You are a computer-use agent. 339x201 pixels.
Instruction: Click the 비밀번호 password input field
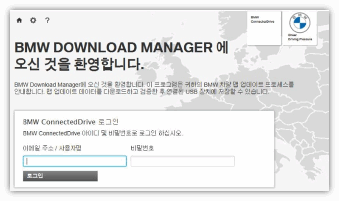click(x=182, y=161)
